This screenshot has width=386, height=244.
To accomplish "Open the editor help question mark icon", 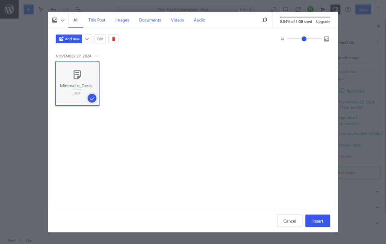I will [348, 9].
